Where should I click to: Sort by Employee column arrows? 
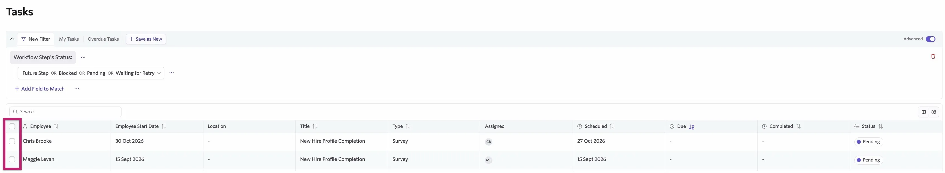pyautogui.click(x=56, y=126)
